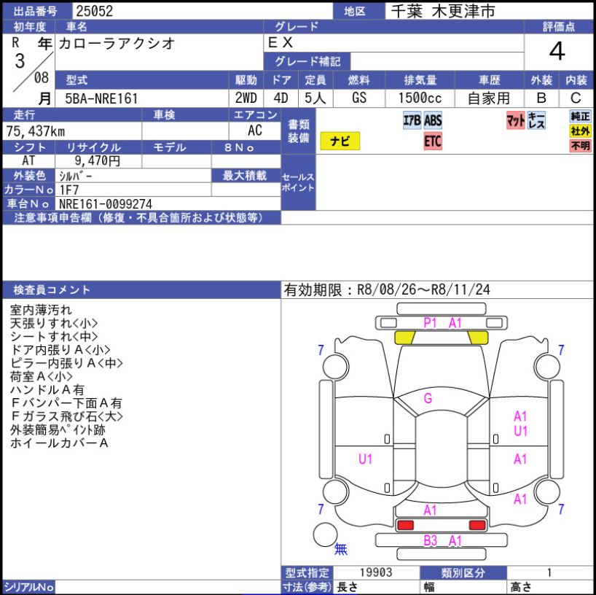596x595 pixels.
Task: Select the P1 mark on front bumper
Action: tap(430, 323)
